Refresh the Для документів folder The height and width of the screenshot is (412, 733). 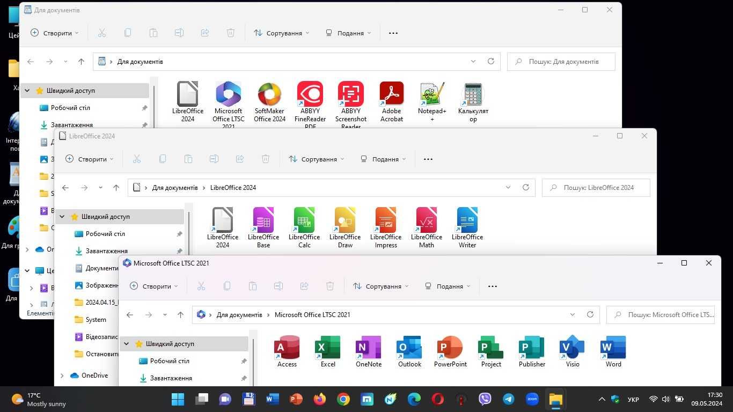[490, 61]
